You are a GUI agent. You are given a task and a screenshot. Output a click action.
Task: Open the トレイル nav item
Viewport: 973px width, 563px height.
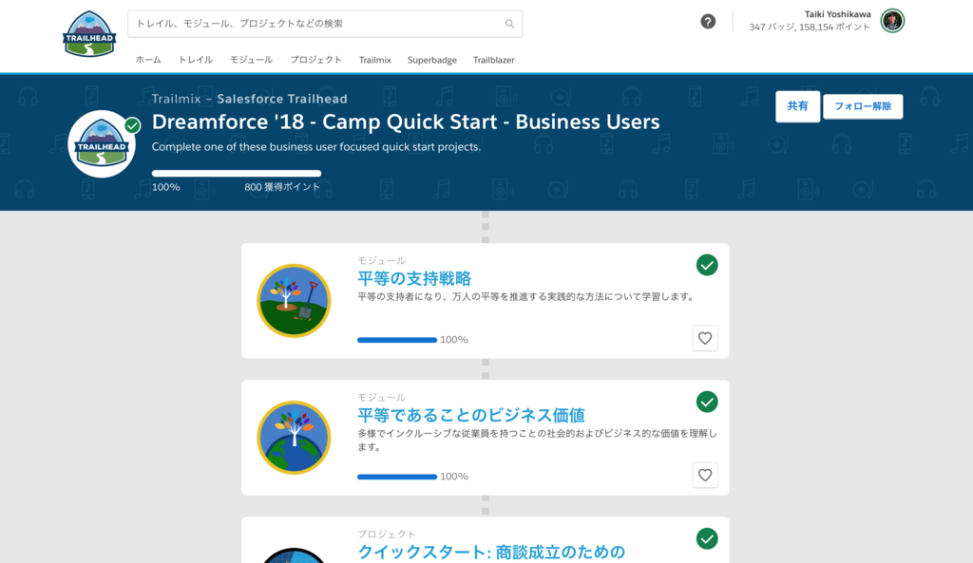(196, 60)
